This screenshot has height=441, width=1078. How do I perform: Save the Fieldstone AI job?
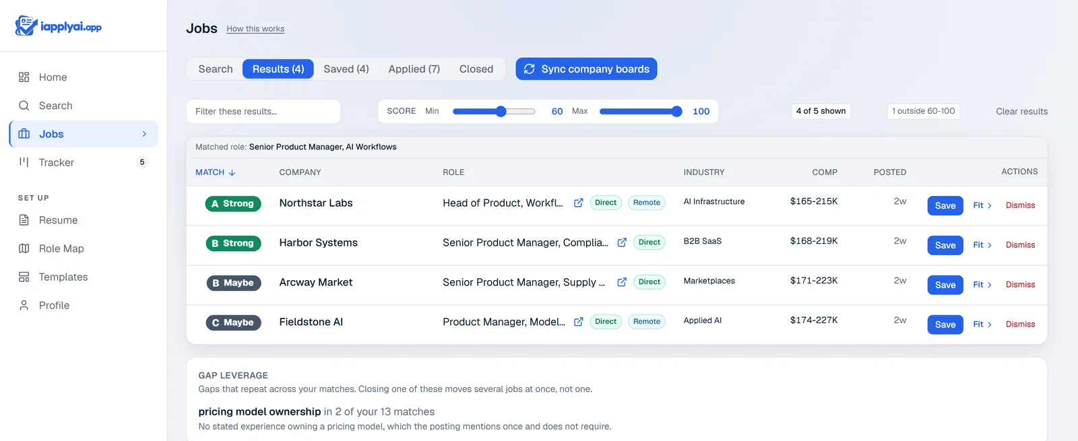click(945, 325)
